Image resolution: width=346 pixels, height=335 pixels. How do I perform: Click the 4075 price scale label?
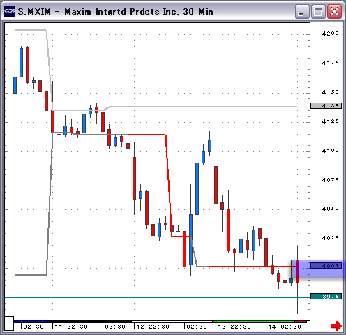coord(330,180)
